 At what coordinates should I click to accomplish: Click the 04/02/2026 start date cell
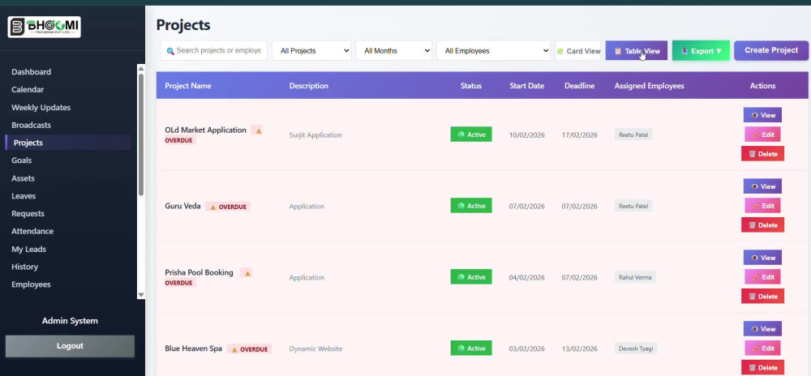[526, 277]
